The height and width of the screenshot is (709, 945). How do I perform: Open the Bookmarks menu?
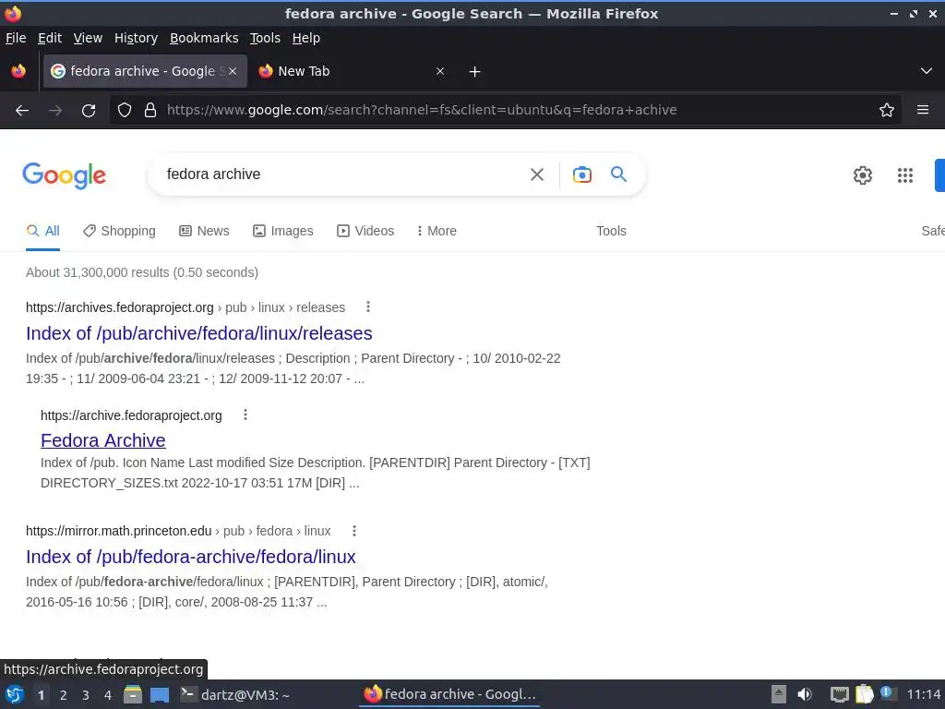[x=204, y=38]
